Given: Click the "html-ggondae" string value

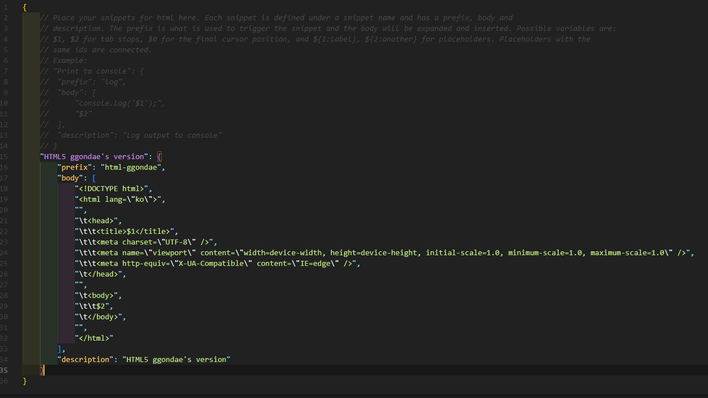Looking at the screenshot, I should (132, 167).
